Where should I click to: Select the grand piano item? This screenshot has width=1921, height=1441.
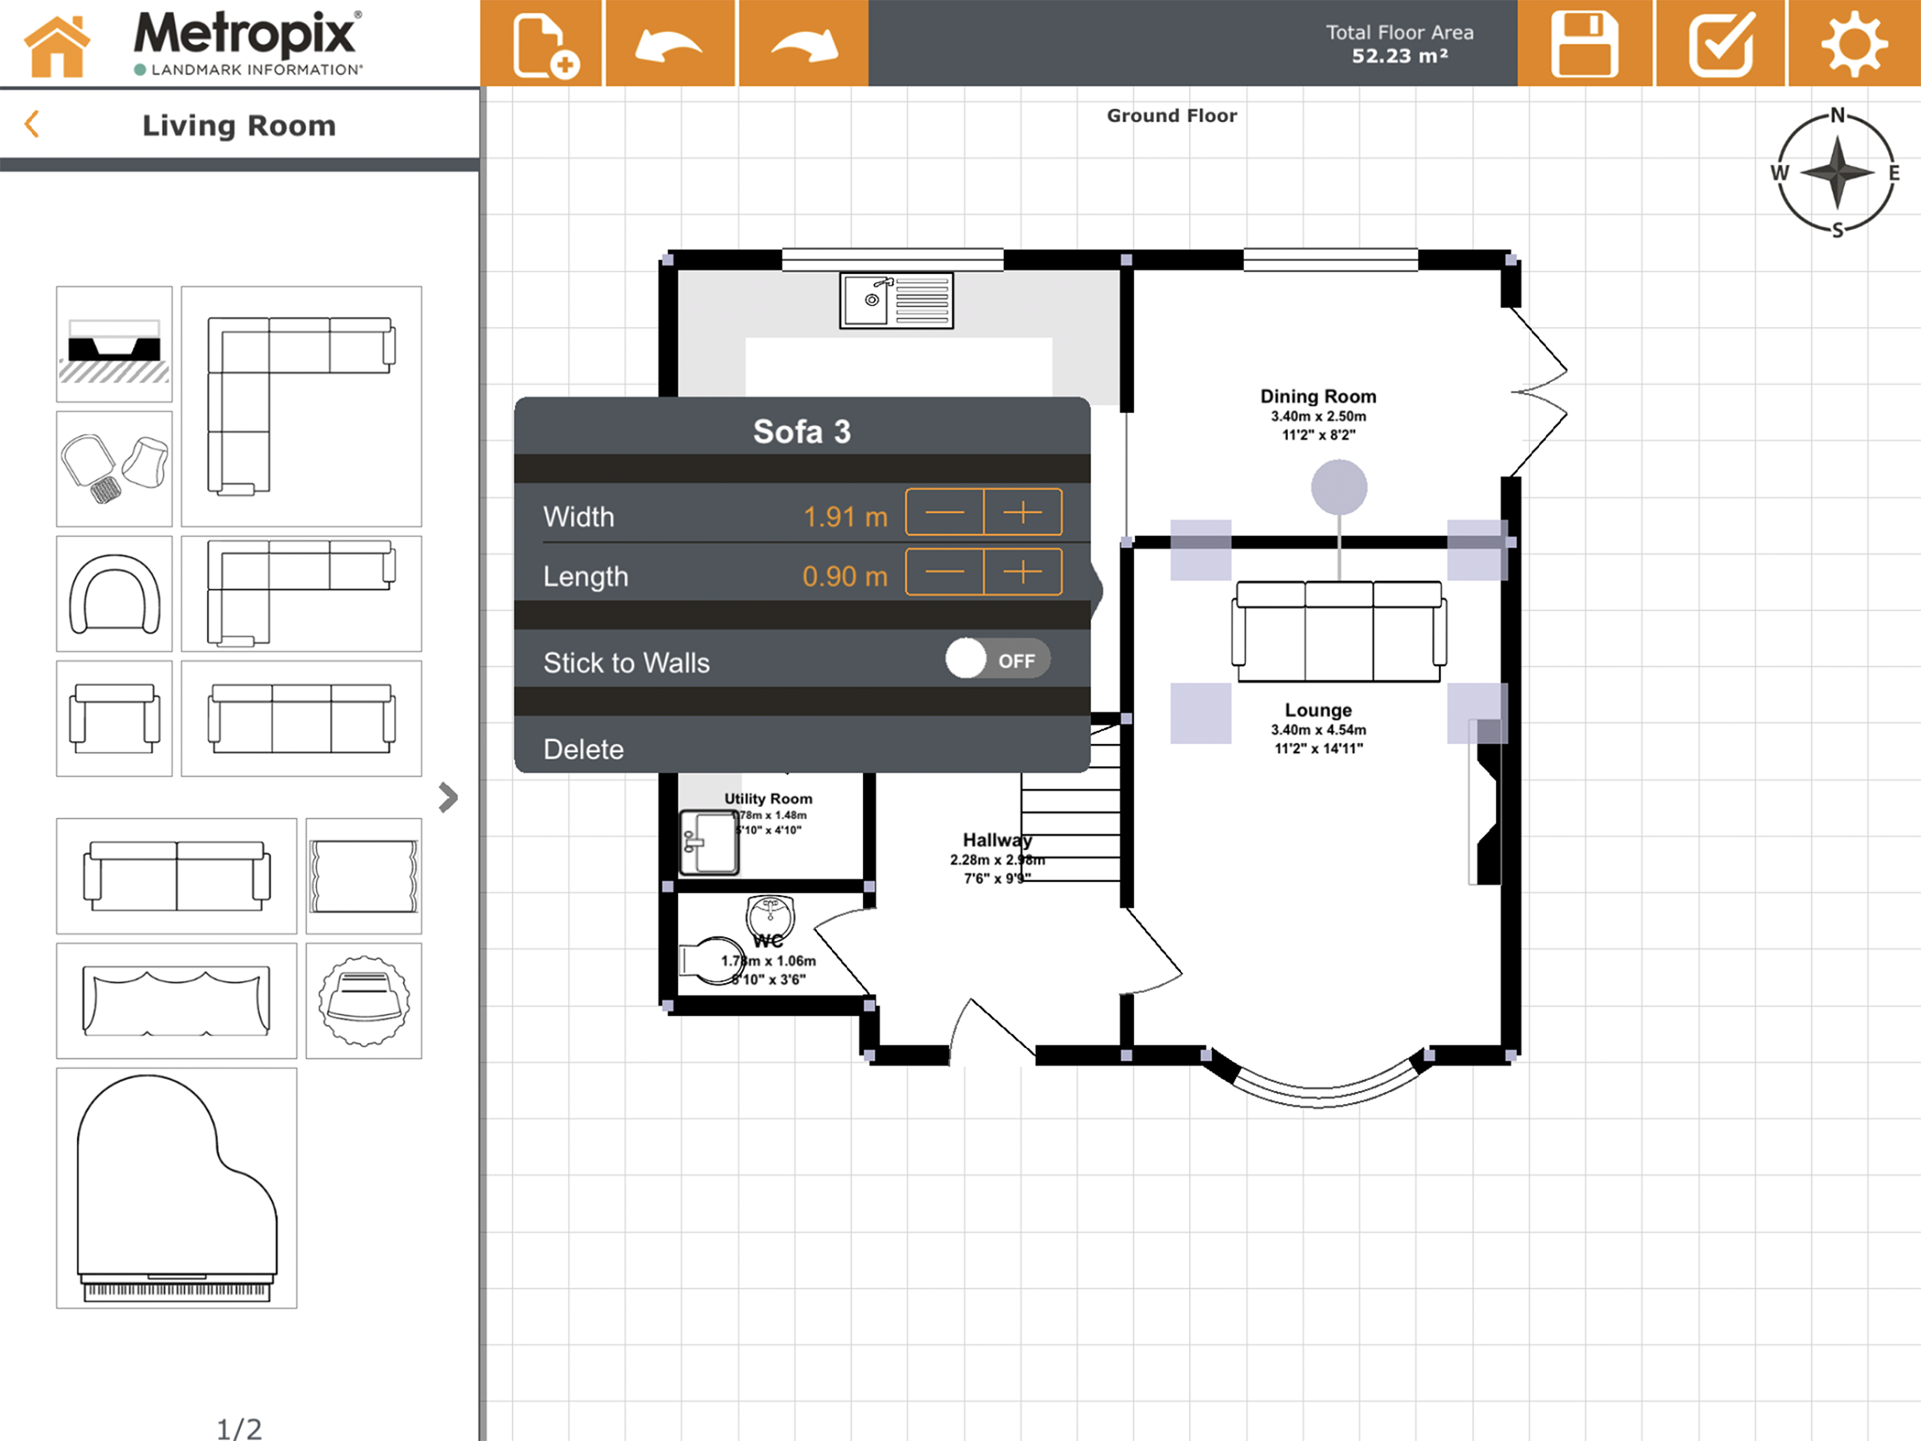pos(176,1188)
